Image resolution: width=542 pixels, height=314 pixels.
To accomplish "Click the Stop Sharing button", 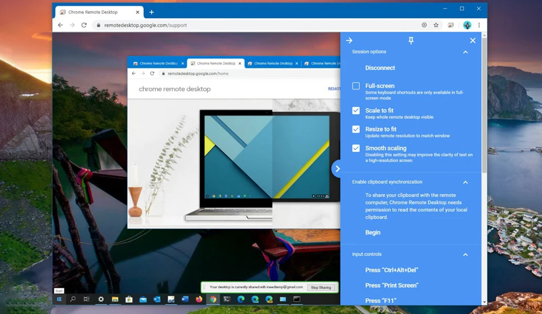I will coord(321,287).
